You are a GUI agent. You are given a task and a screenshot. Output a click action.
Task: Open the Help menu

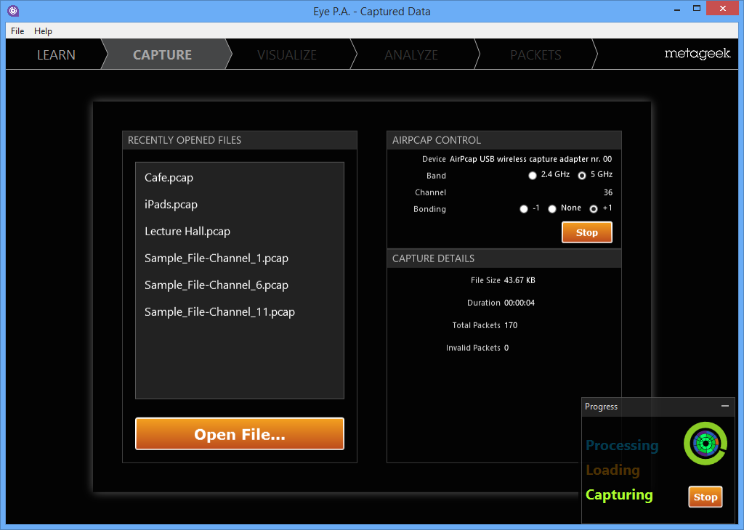(x=43, y=30)
